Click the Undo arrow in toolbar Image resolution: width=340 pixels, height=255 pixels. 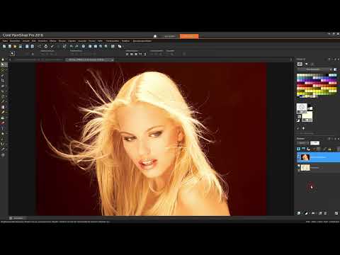pos(71,46)
